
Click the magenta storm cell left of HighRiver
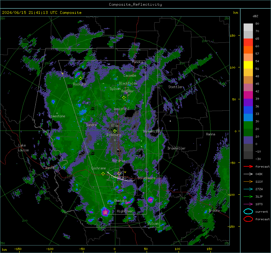tap(105, 212)
